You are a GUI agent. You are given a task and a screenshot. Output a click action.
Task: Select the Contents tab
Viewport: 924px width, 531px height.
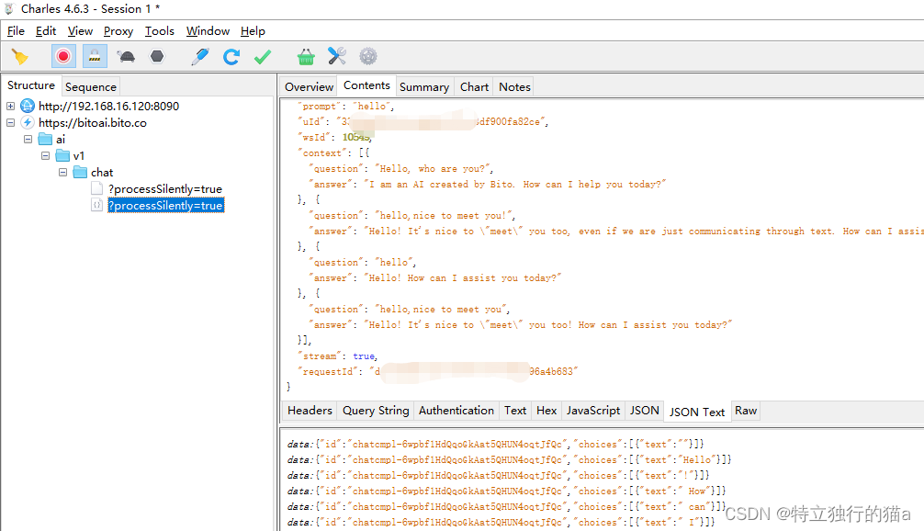pyautogui.click(x=366, y=85)
